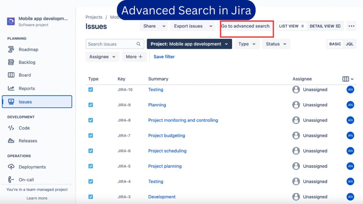Click the AN avatar for JIRA-4
363x204 pixels.
pos(350,181)
